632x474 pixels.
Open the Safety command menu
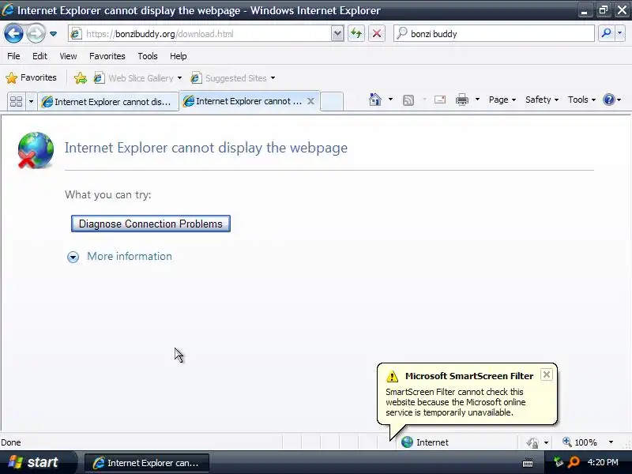542,100
